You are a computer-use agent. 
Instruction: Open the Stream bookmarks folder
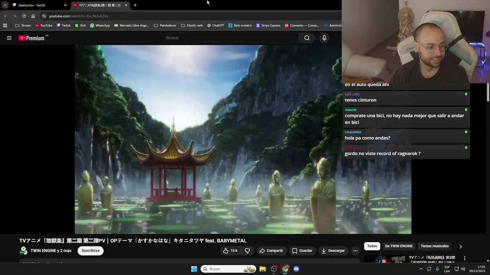[23, 26]
